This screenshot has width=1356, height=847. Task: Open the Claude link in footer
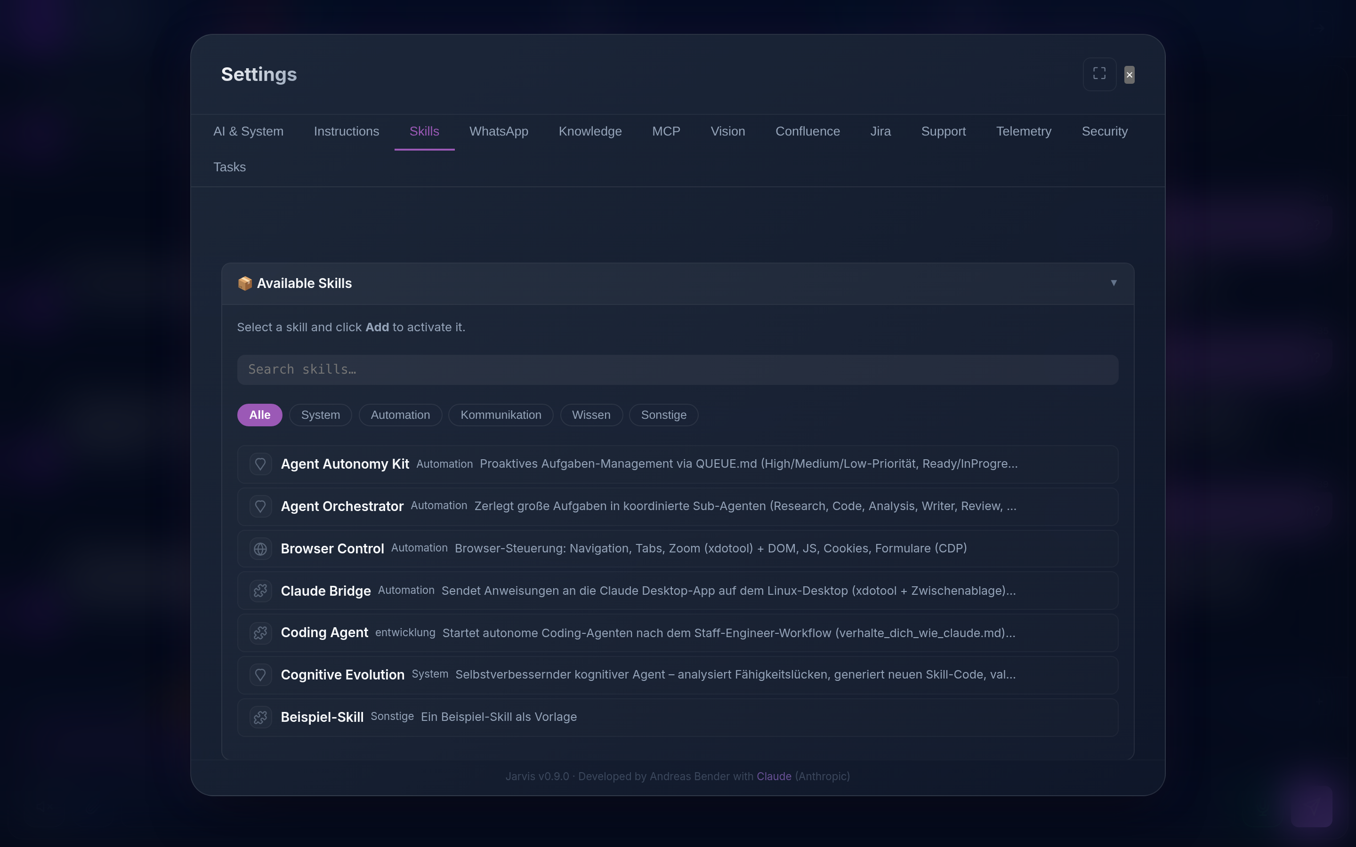click(x=774, y=776)
